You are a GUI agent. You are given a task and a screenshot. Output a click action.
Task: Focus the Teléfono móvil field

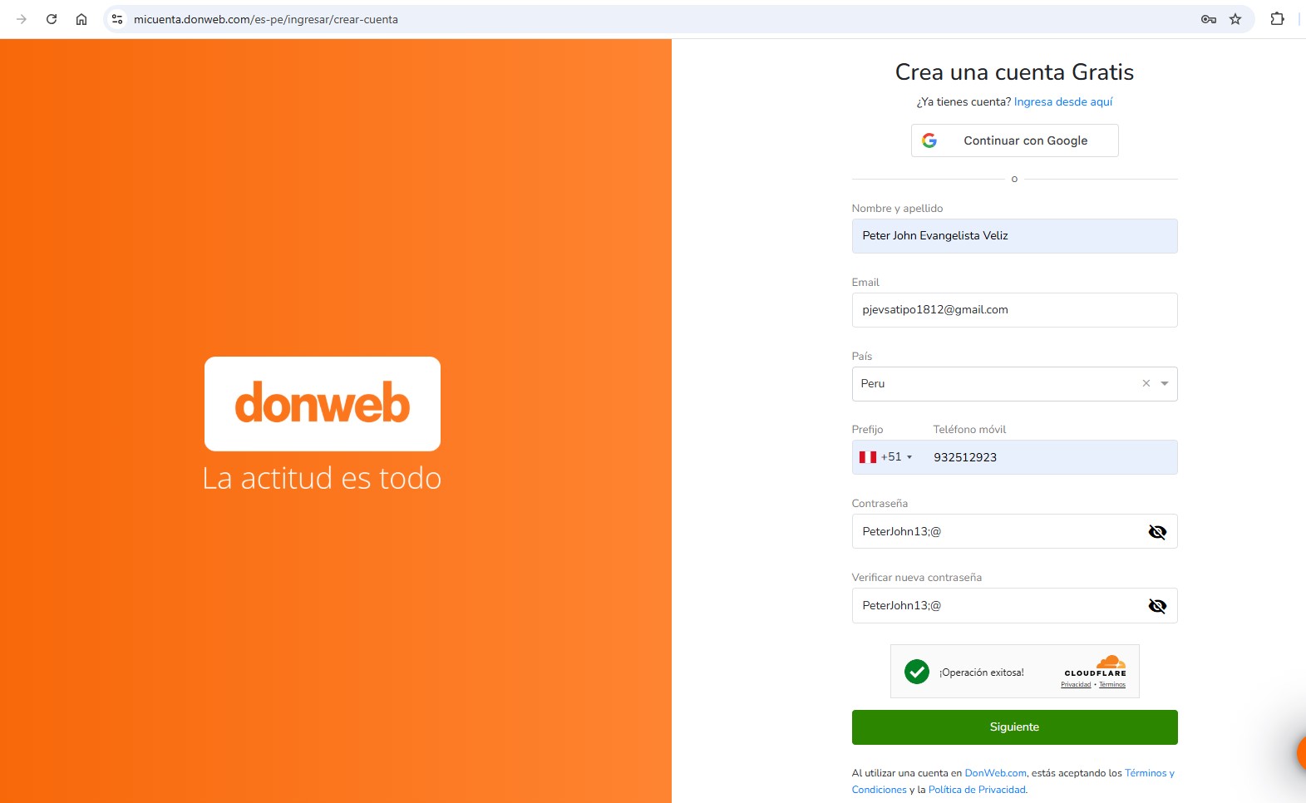(x=1051, y=457)
